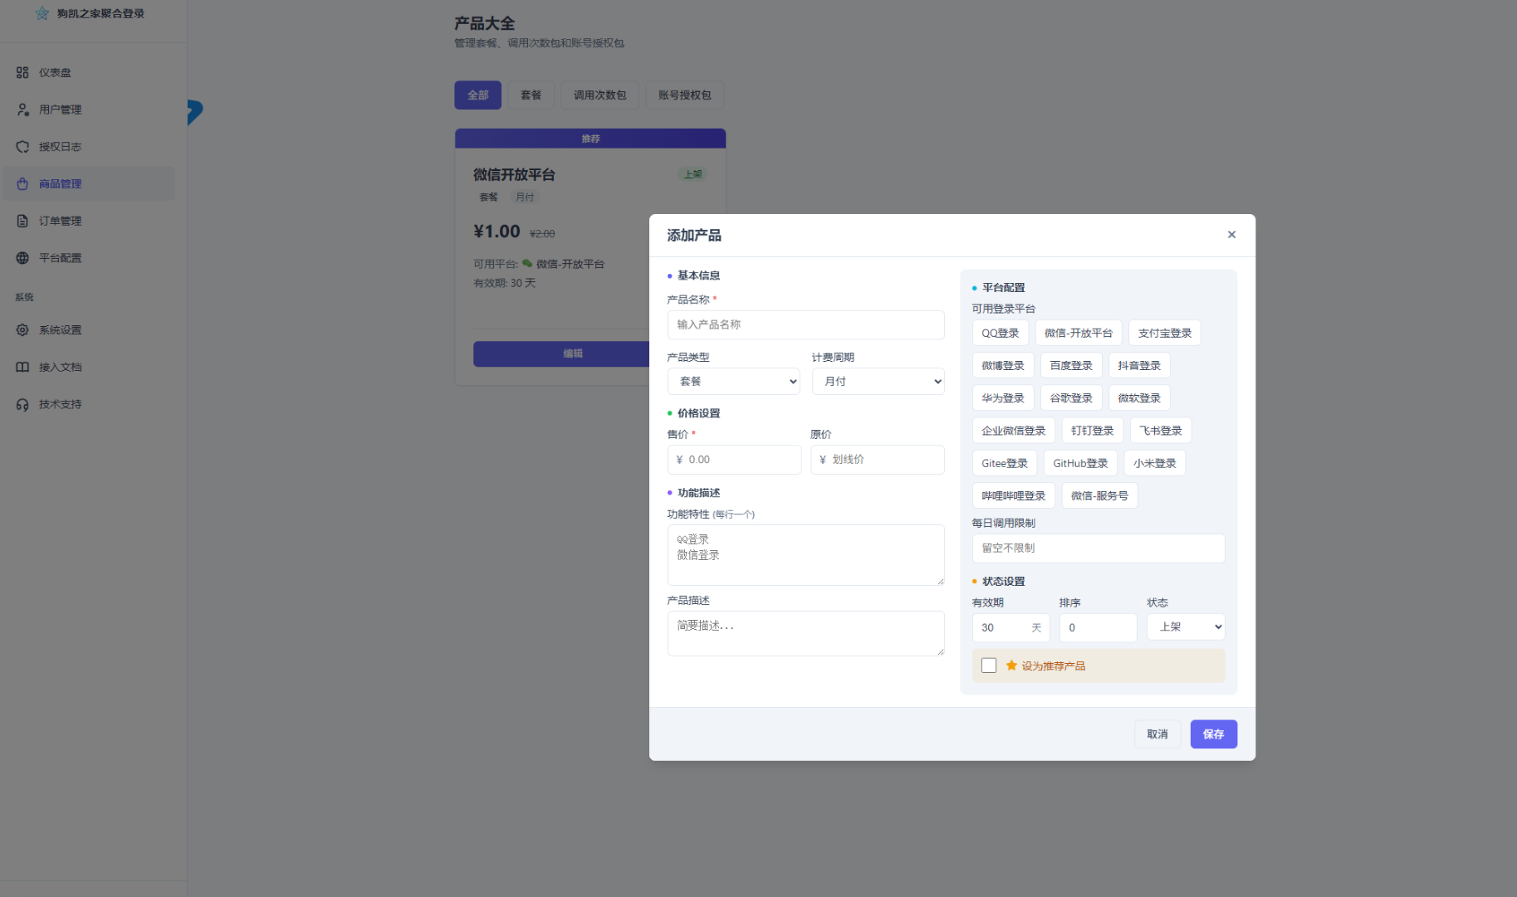The image size is (1517, 897).
Task: Click 编辑 on the 微信开放平台 card
Action: [561, 353]
